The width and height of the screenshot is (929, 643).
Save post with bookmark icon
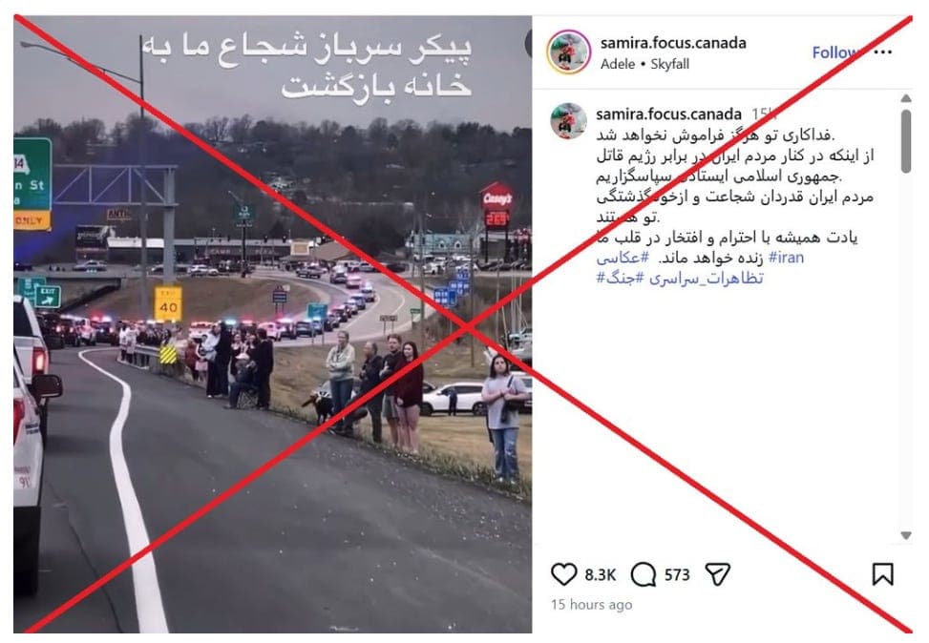tap(883, 573)
